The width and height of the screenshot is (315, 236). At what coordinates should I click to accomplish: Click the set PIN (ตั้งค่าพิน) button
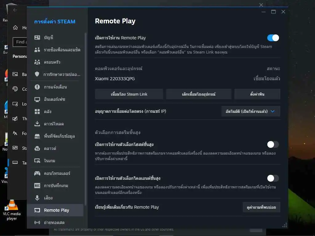click(257, 94)
